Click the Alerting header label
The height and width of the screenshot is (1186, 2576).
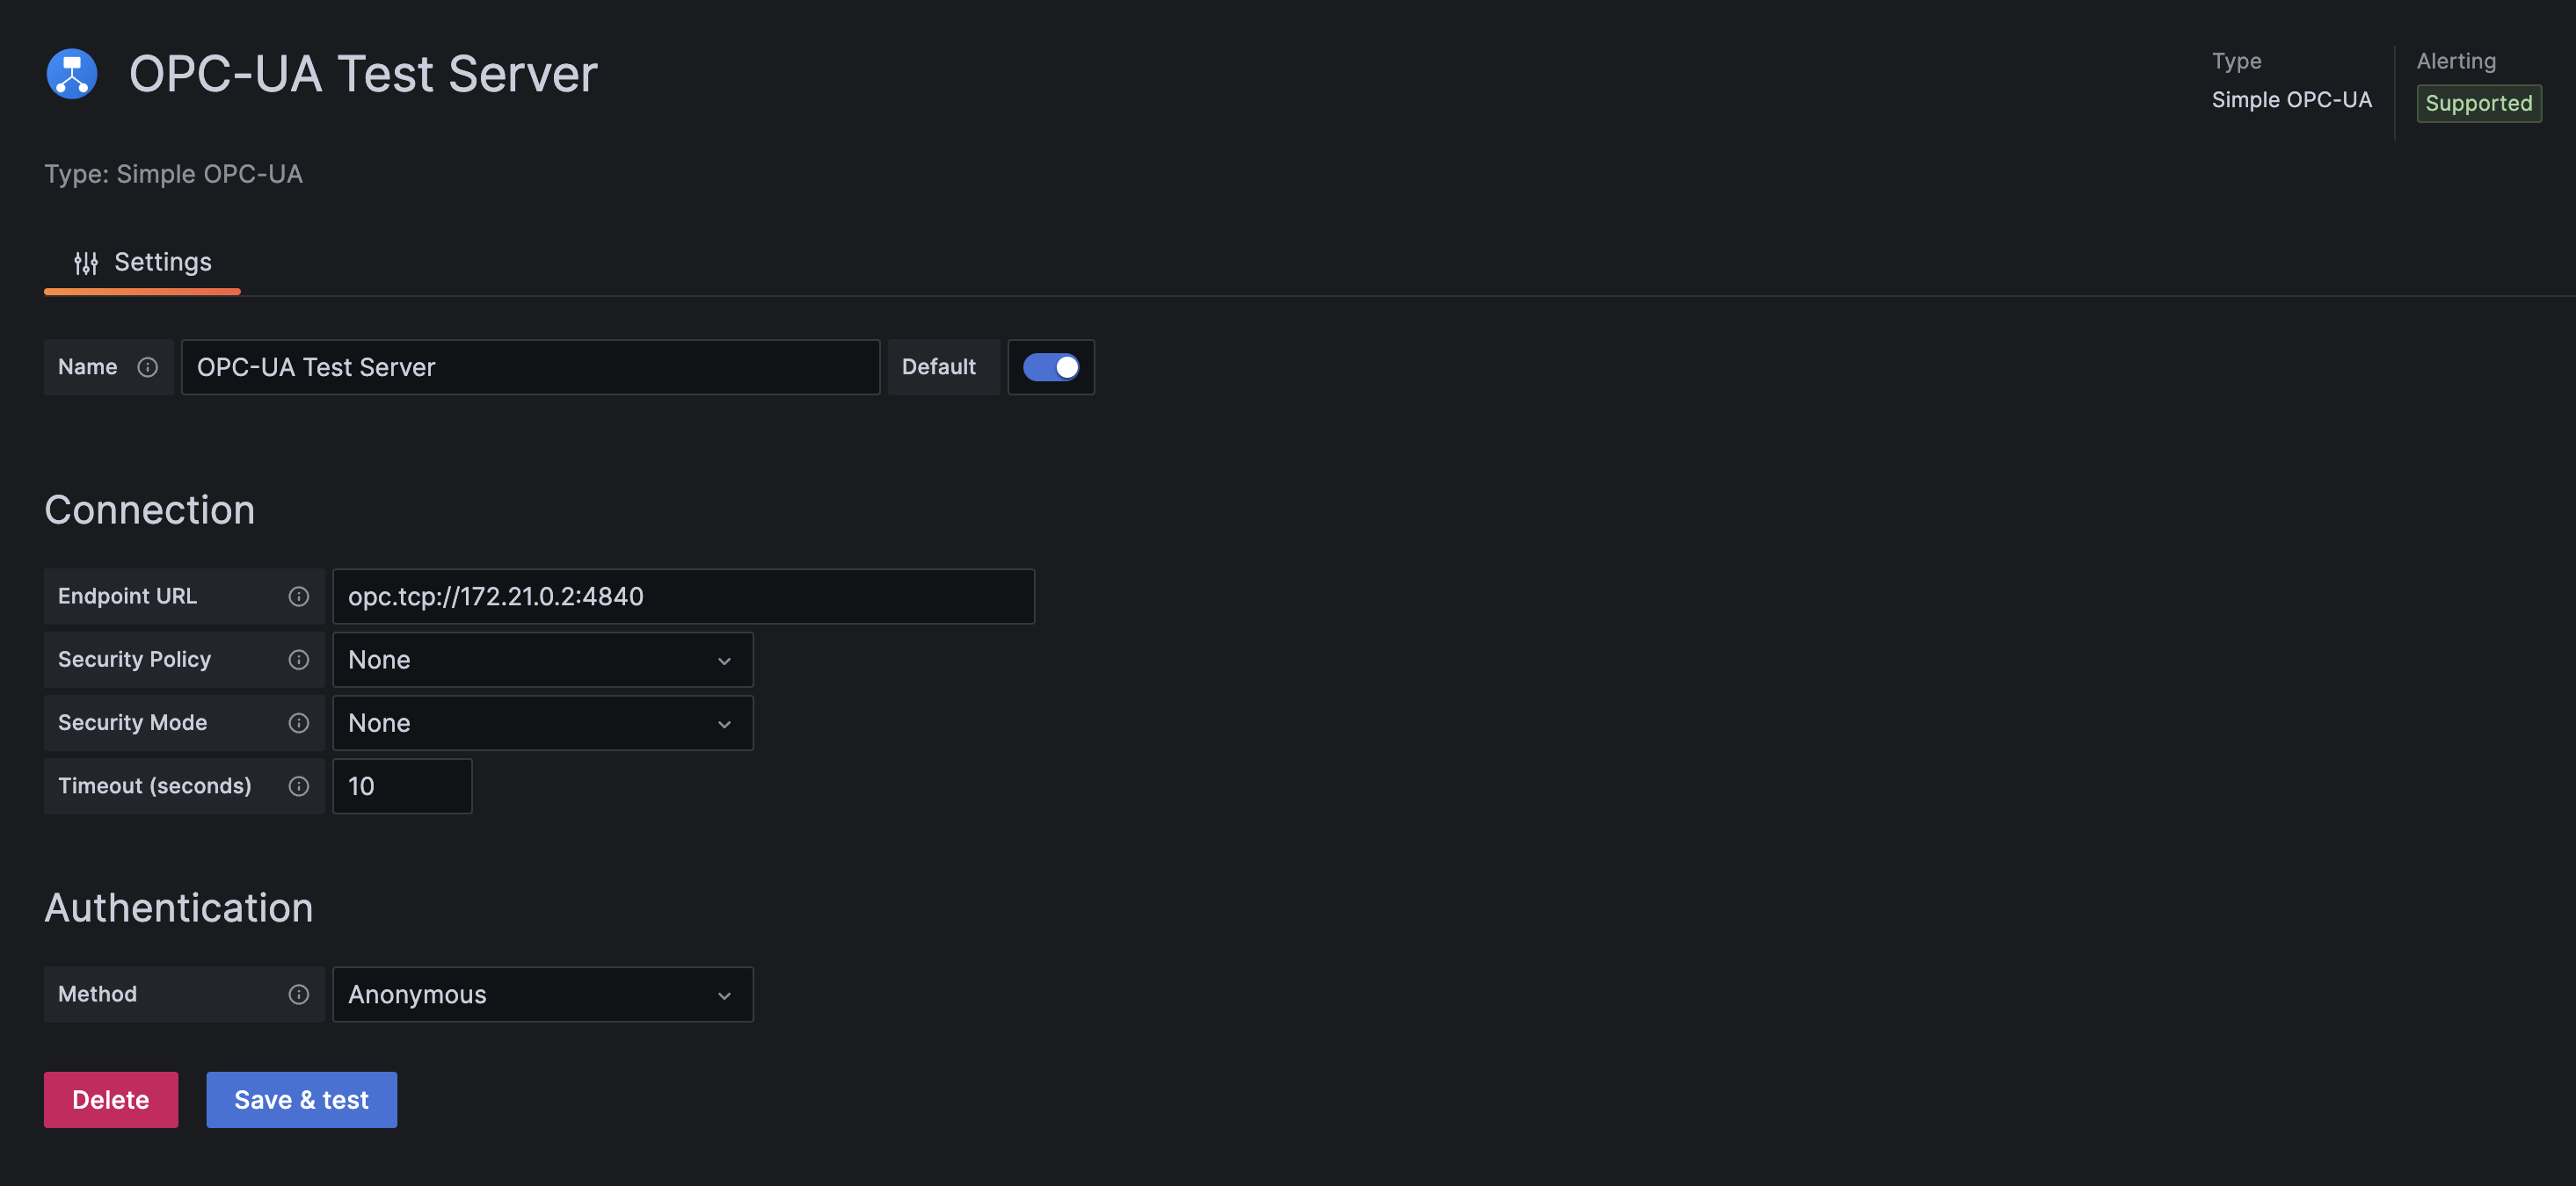(2456, 61)
